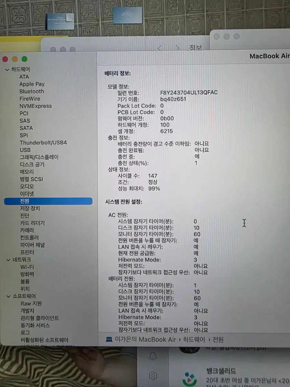Screen dimensions: 290x387
Task: Select Raw 지원 under 소프트웨어
Action: tap(31, 303)
